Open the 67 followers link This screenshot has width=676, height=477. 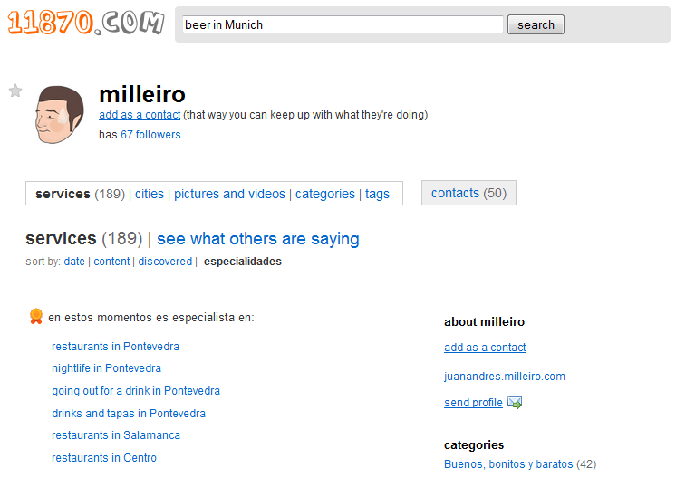pos(150,135)
